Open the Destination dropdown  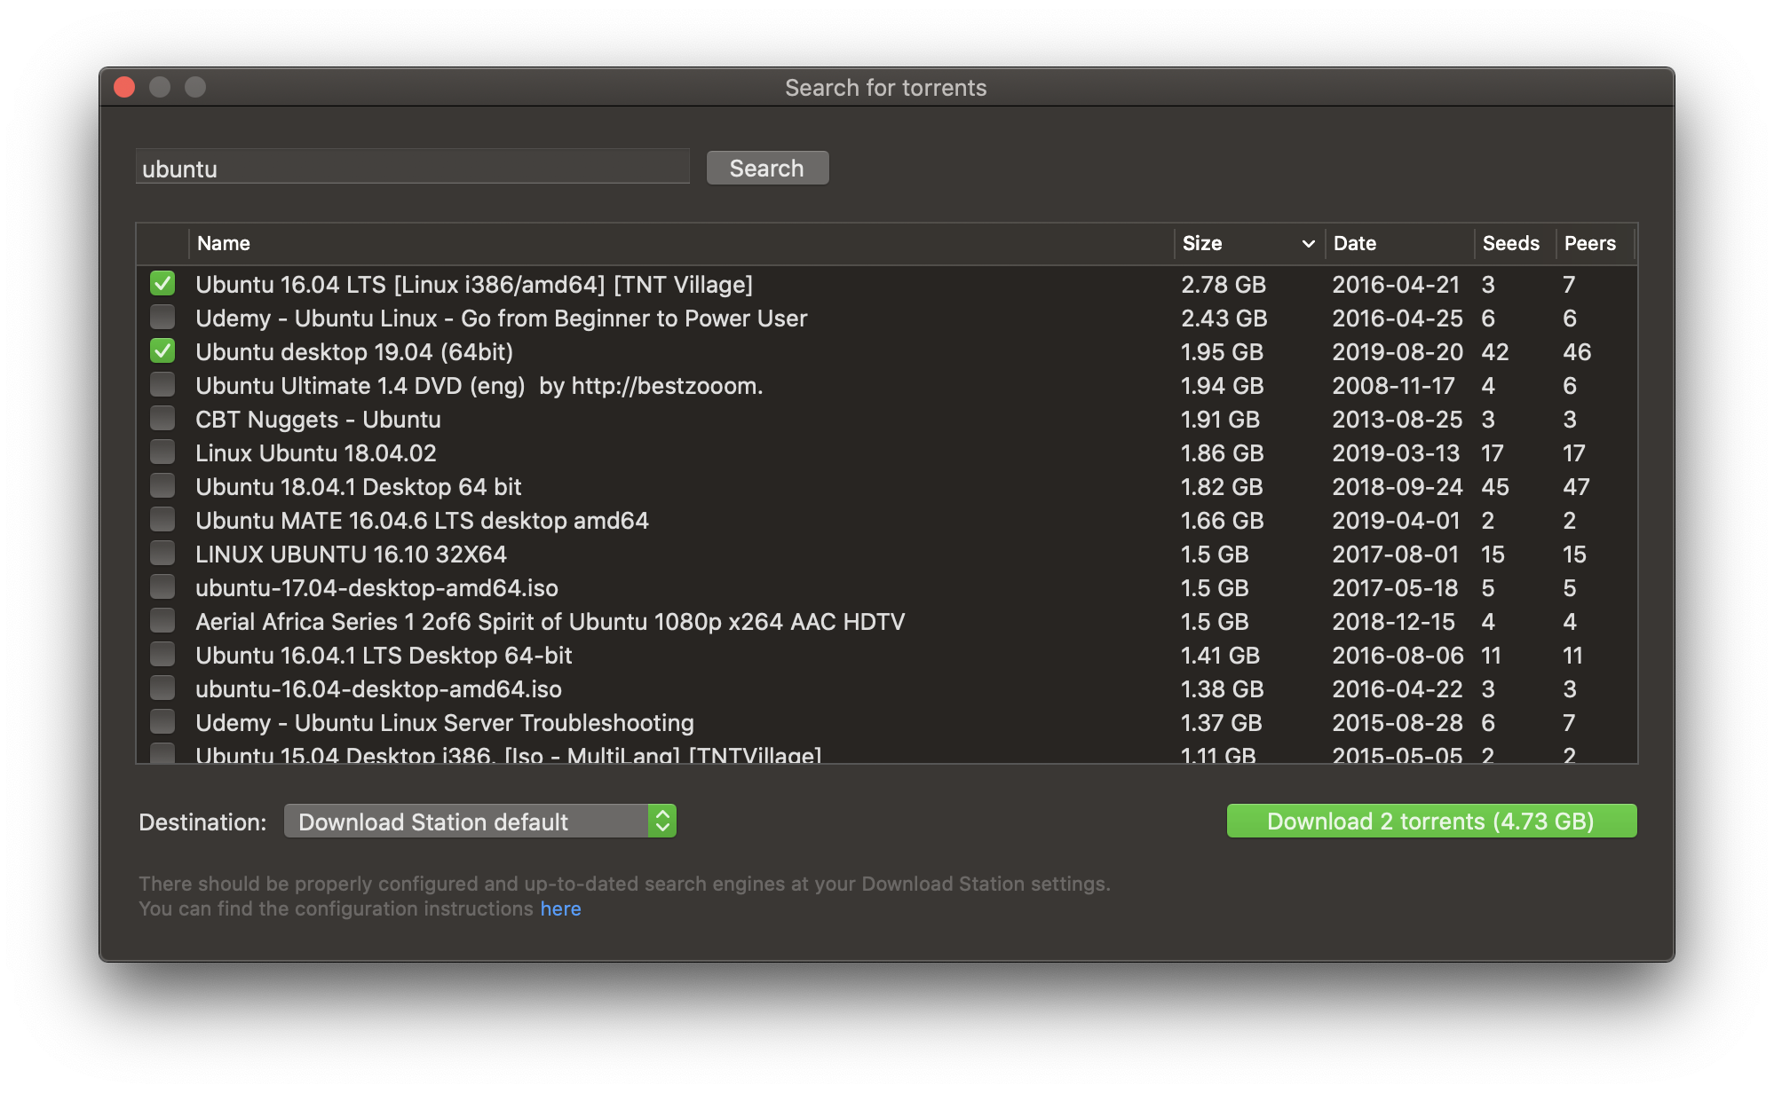[x=480, y=822]
